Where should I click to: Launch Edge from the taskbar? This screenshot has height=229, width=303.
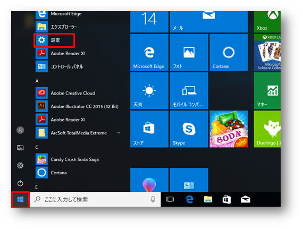click(x=189, y=199)
